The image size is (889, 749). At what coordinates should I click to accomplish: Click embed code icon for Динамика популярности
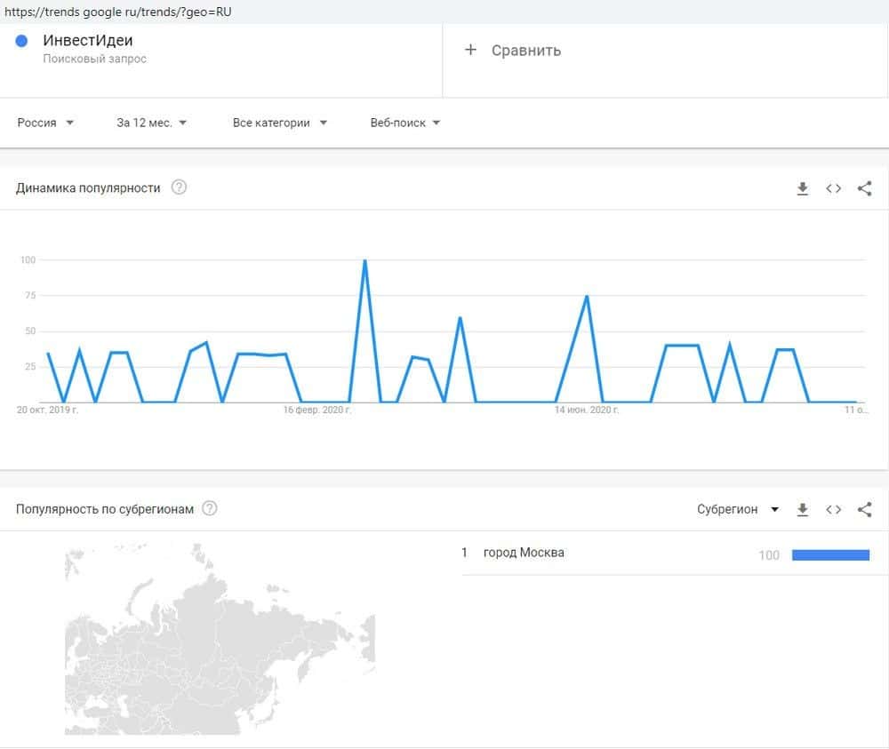833,188
